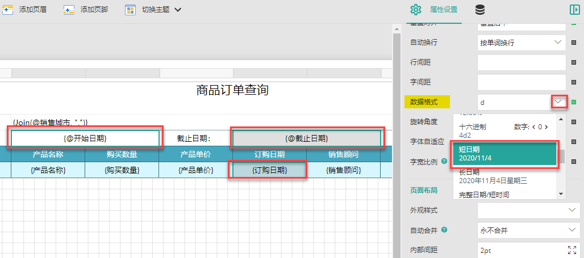Open the 属性设置 gear icon tab

tap(416, 10)
